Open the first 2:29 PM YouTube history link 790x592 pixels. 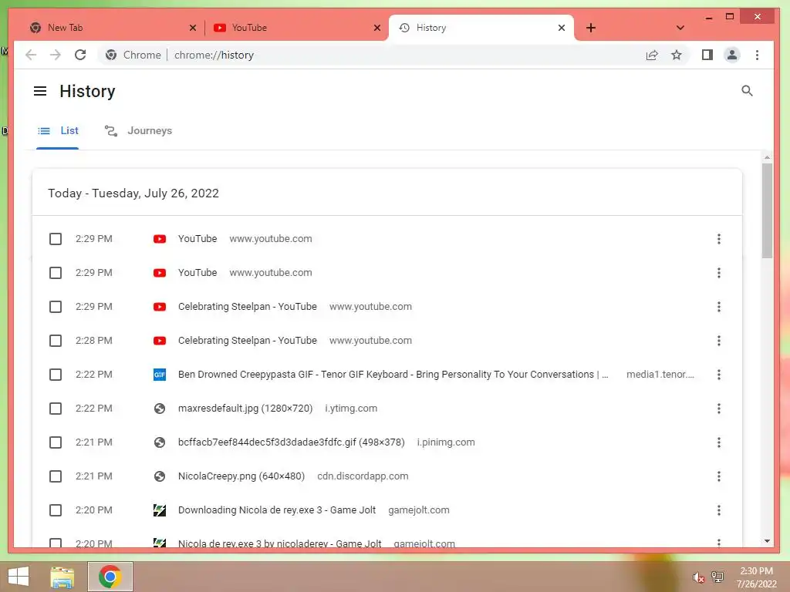197,239
